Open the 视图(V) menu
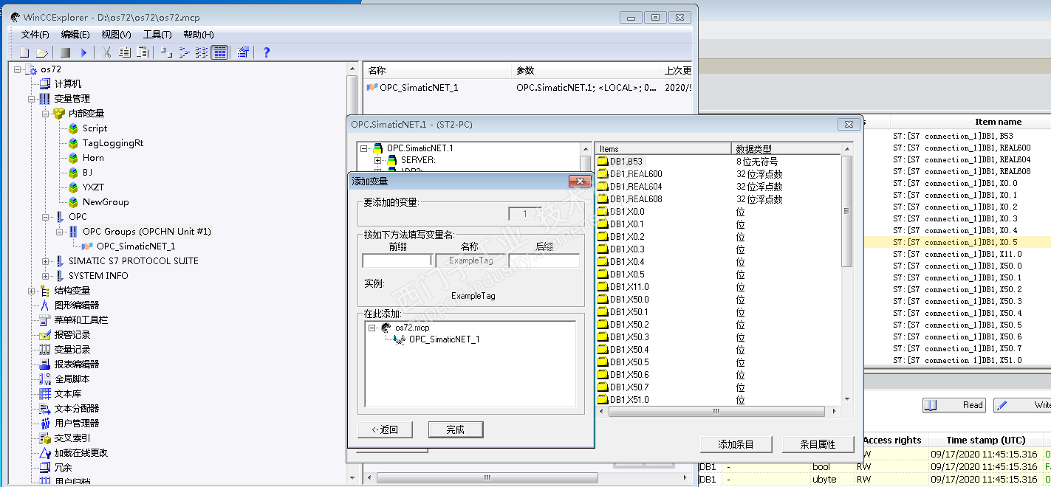The height and width of the screenshot is (487, 1051). click(116, 35)
